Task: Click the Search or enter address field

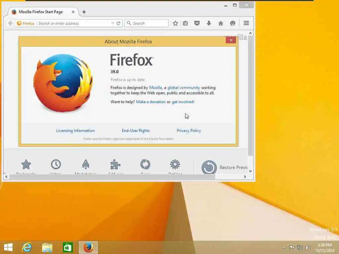Action: tap(73, 23)
